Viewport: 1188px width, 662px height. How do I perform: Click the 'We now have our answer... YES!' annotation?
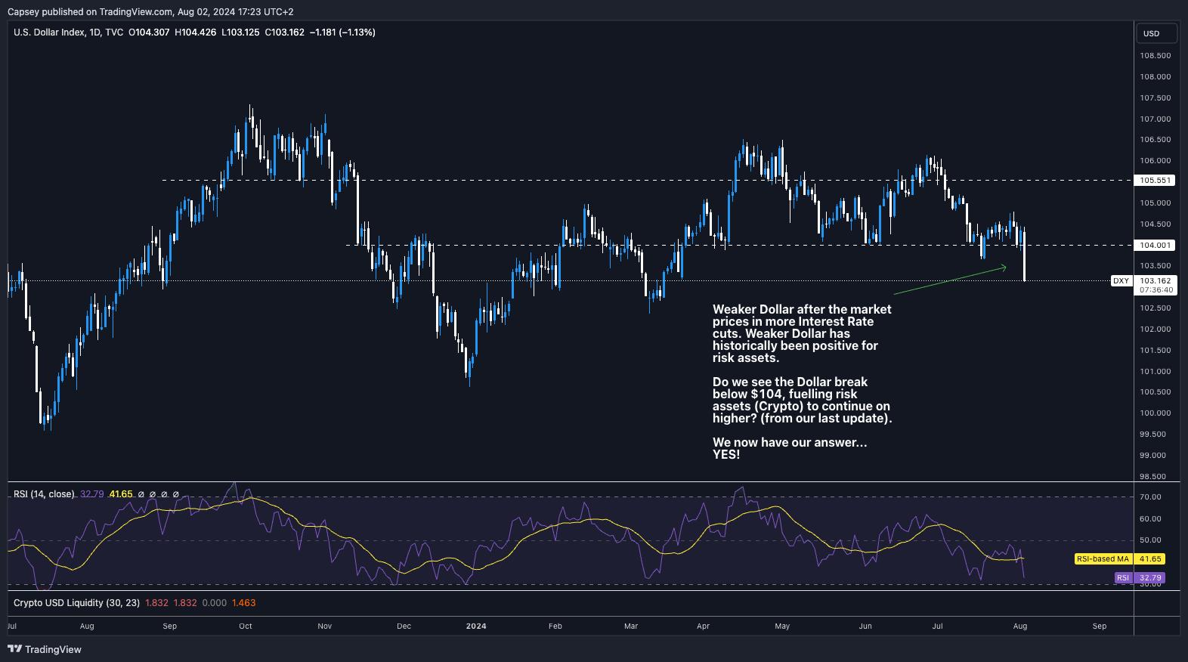[790, 448]
